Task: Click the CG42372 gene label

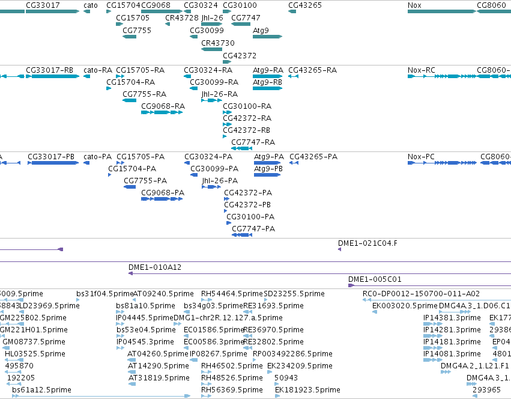Action: (240, 56)
